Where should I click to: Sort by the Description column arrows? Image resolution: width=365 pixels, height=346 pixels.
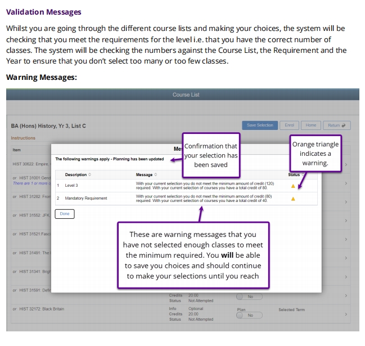pos(89,174)
